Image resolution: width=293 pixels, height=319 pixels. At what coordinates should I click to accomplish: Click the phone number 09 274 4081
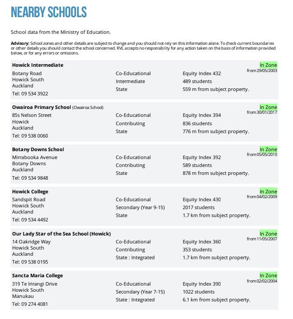30,304
